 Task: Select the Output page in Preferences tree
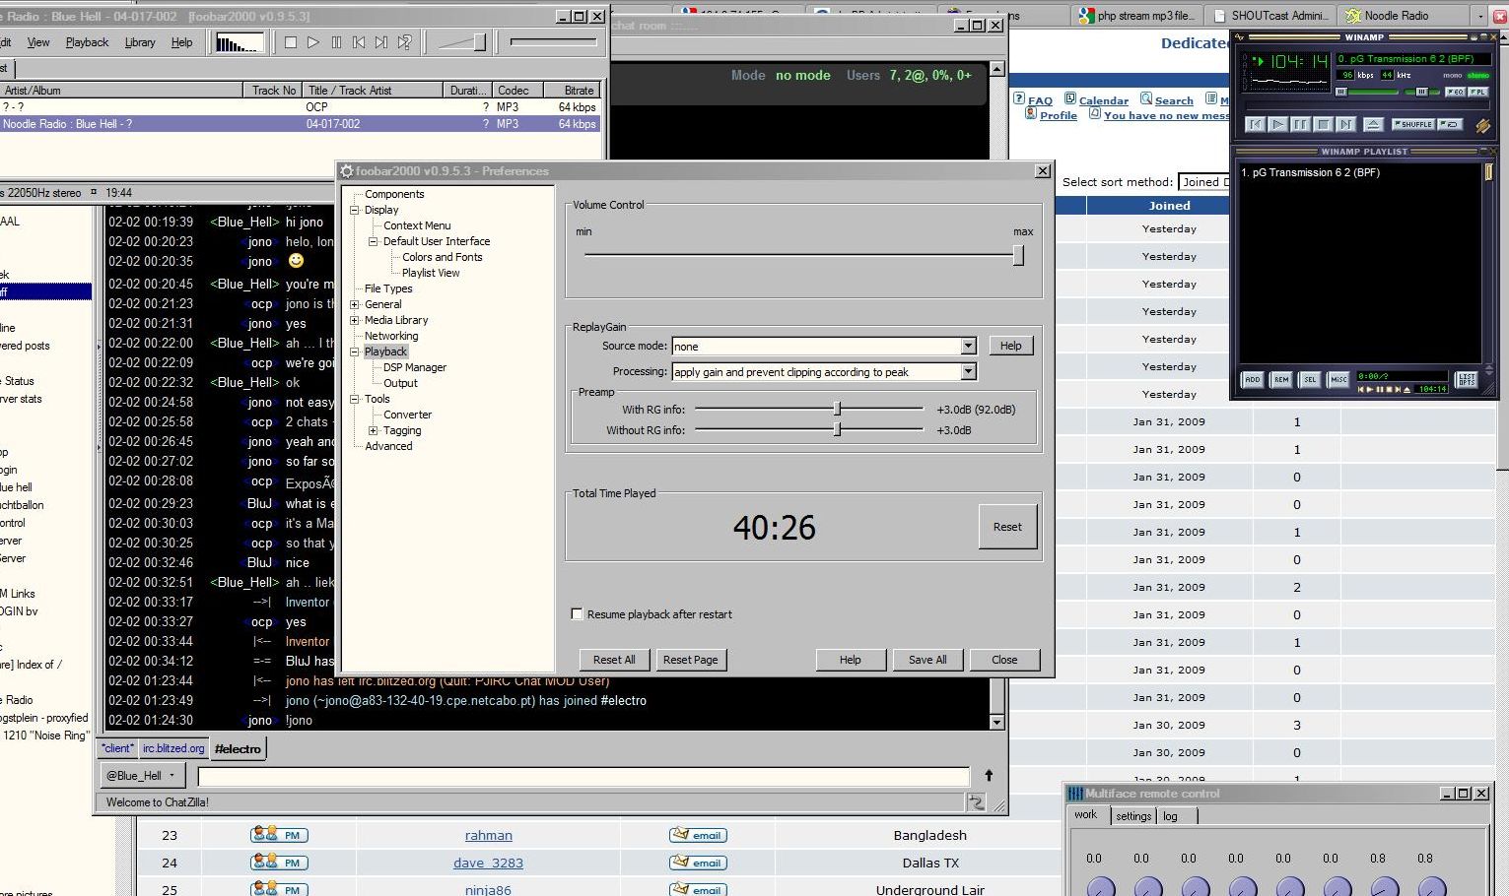400,383
